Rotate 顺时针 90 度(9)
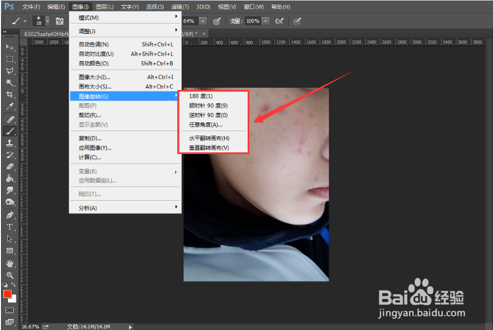493x330 pixels. click(213, 106)
